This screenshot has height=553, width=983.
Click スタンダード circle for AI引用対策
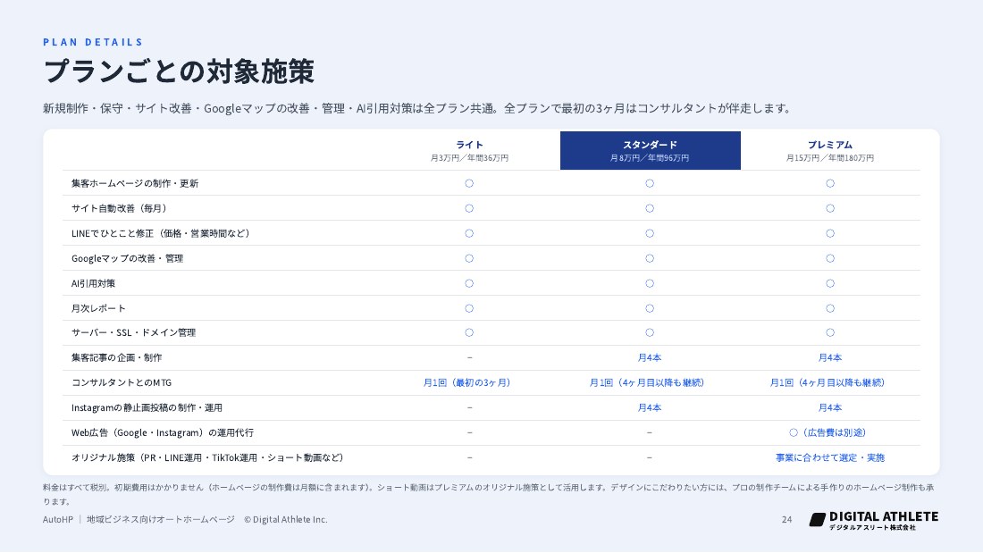point(650,283)
